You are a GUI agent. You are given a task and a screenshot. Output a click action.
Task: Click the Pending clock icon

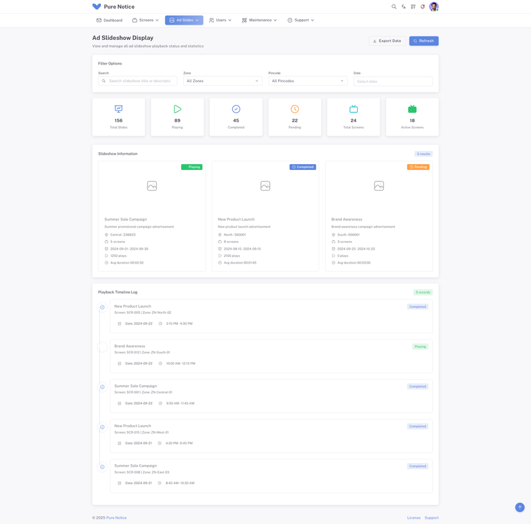pos(295,109)
